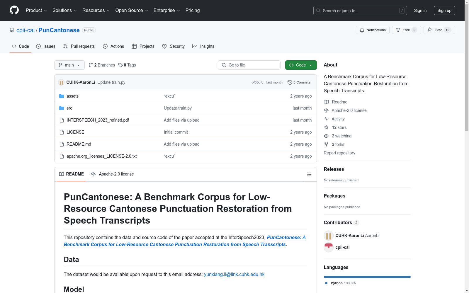Screen dimensions: 469x293
Task: Click CUHK-AaronLi avatar in commit header
Action: coord(61,82)
